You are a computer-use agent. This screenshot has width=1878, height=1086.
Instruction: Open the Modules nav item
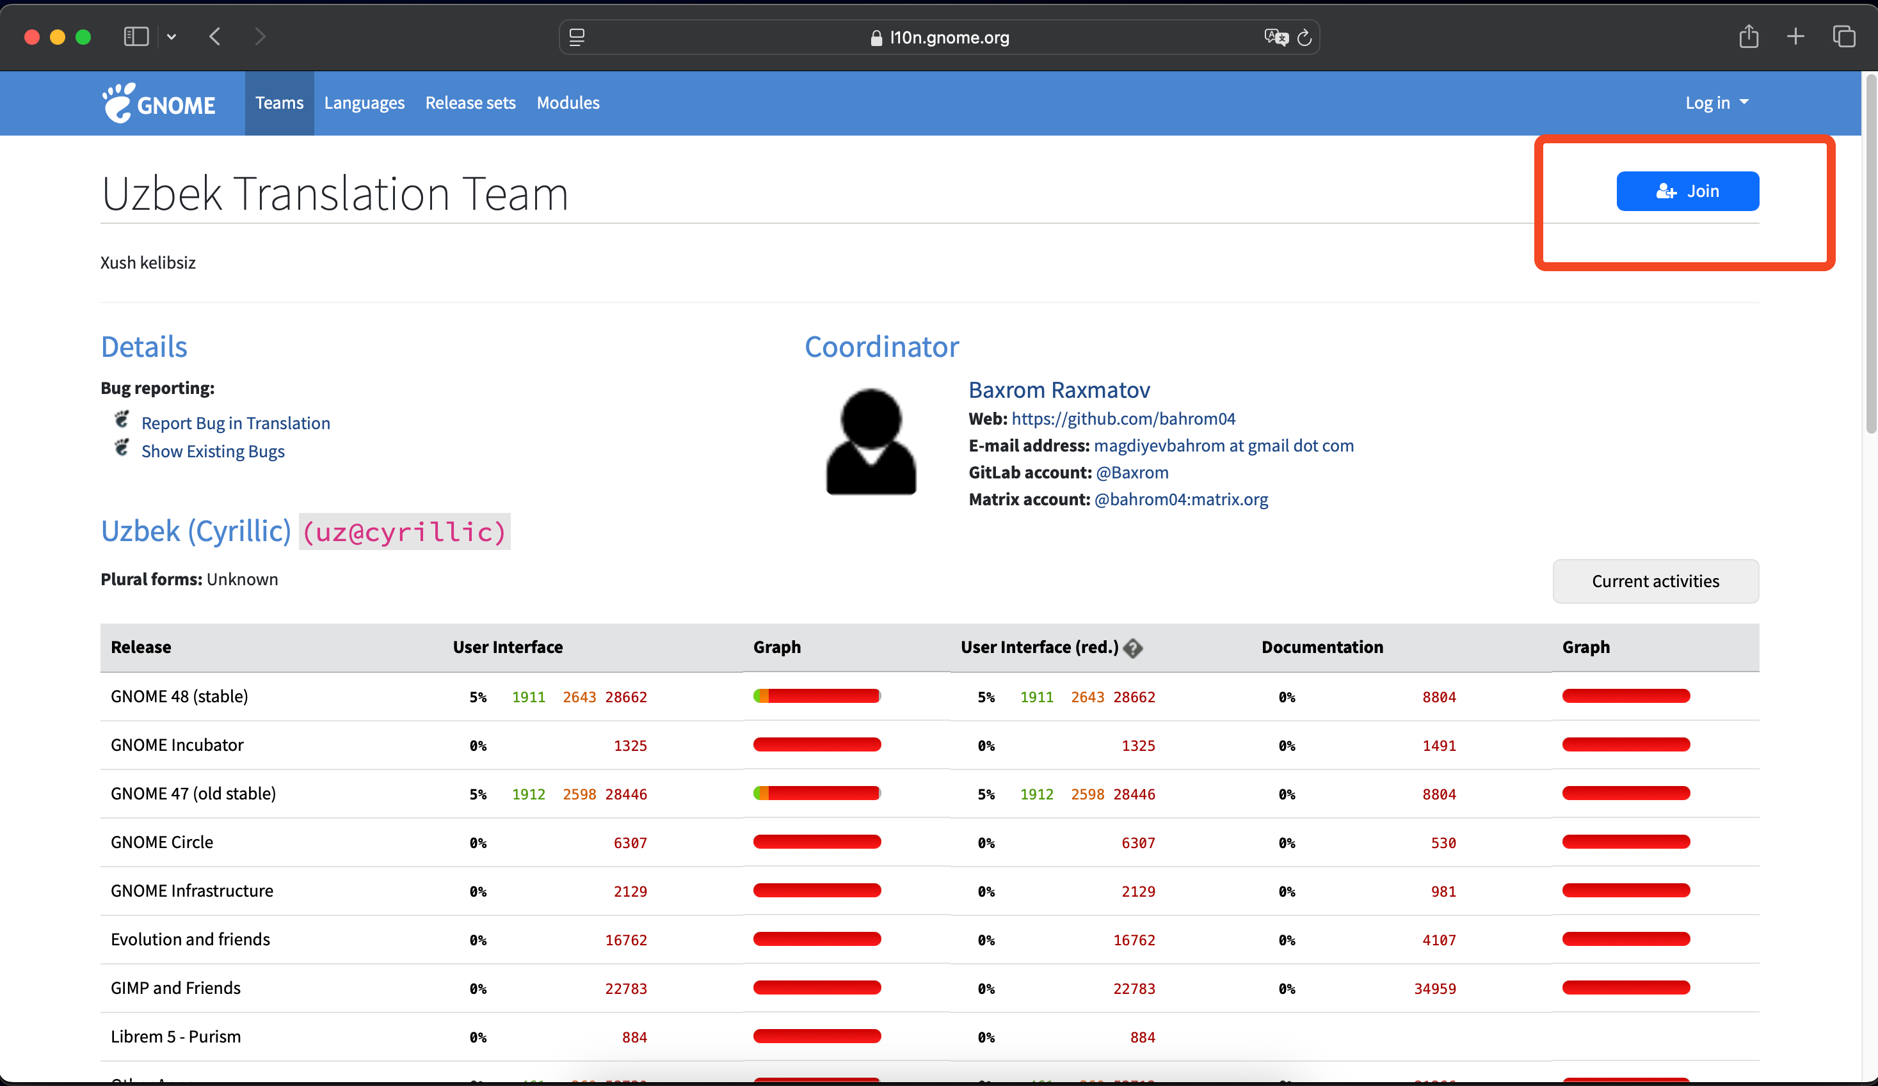coord(568,103)
